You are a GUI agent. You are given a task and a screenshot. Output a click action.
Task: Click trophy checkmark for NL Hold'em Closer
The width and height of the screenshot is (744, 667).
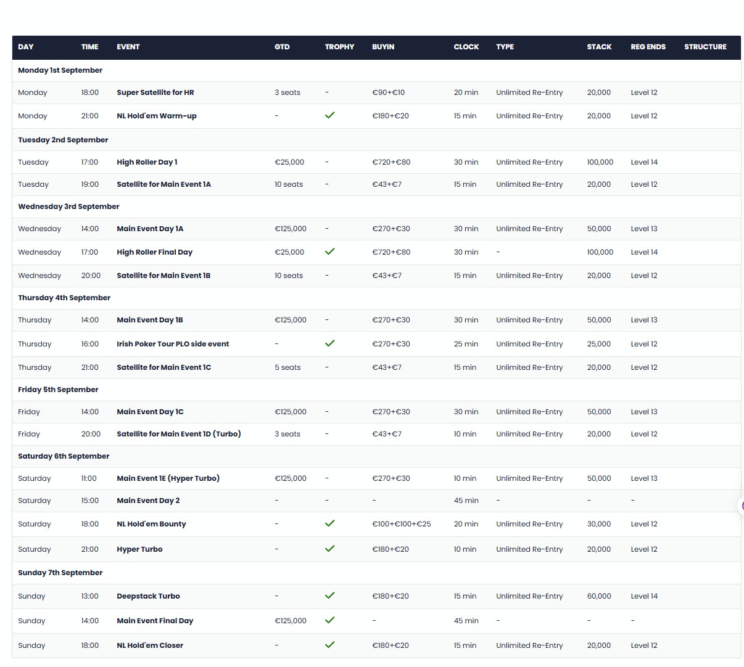(x=330, y=645)
